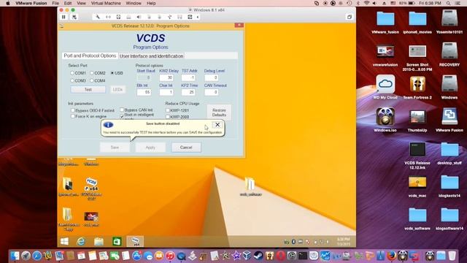The width and height of the screenshot is (467, 263).
Task: Click the KW2 Delay input field
Action: click(x=166, y=77)
